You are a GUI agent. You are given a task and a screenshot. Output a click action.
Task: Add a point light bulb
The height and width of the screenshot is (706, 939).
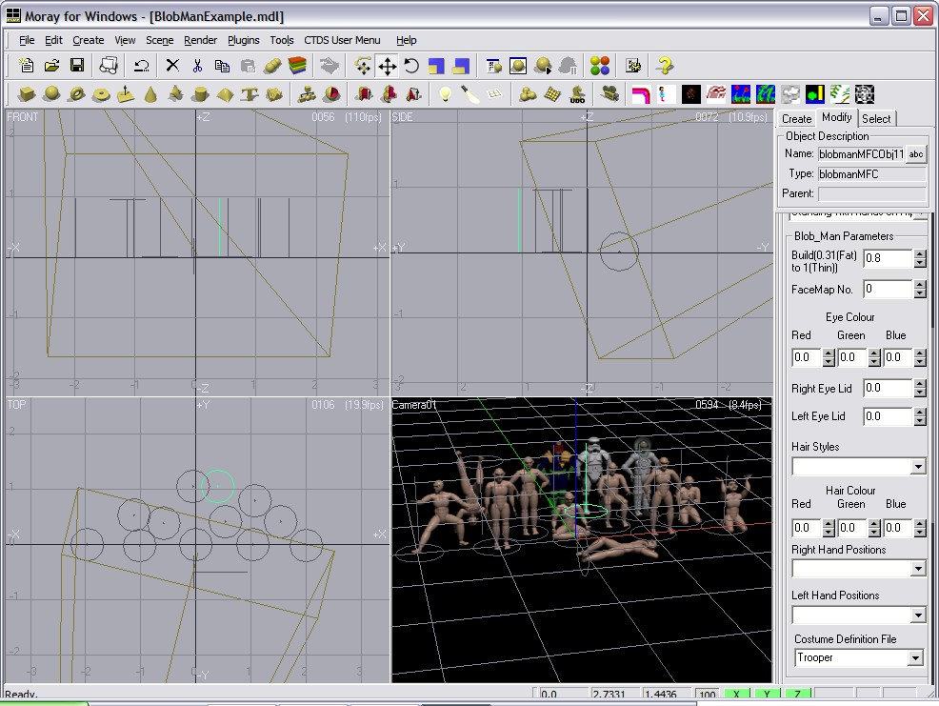pyautogui.click(x=444, y=94)
